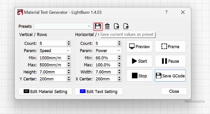210x114 pixels.
Task: Adjust the Horizontal Max power spinner
Action: click(x=119, y=65)
